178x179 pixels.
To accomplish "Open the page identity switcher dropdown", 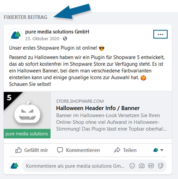I will pos(158,150).
